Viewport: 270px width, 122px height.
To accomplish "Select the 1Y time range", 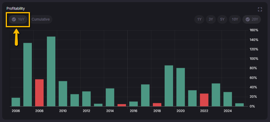I will pos(199,19).
